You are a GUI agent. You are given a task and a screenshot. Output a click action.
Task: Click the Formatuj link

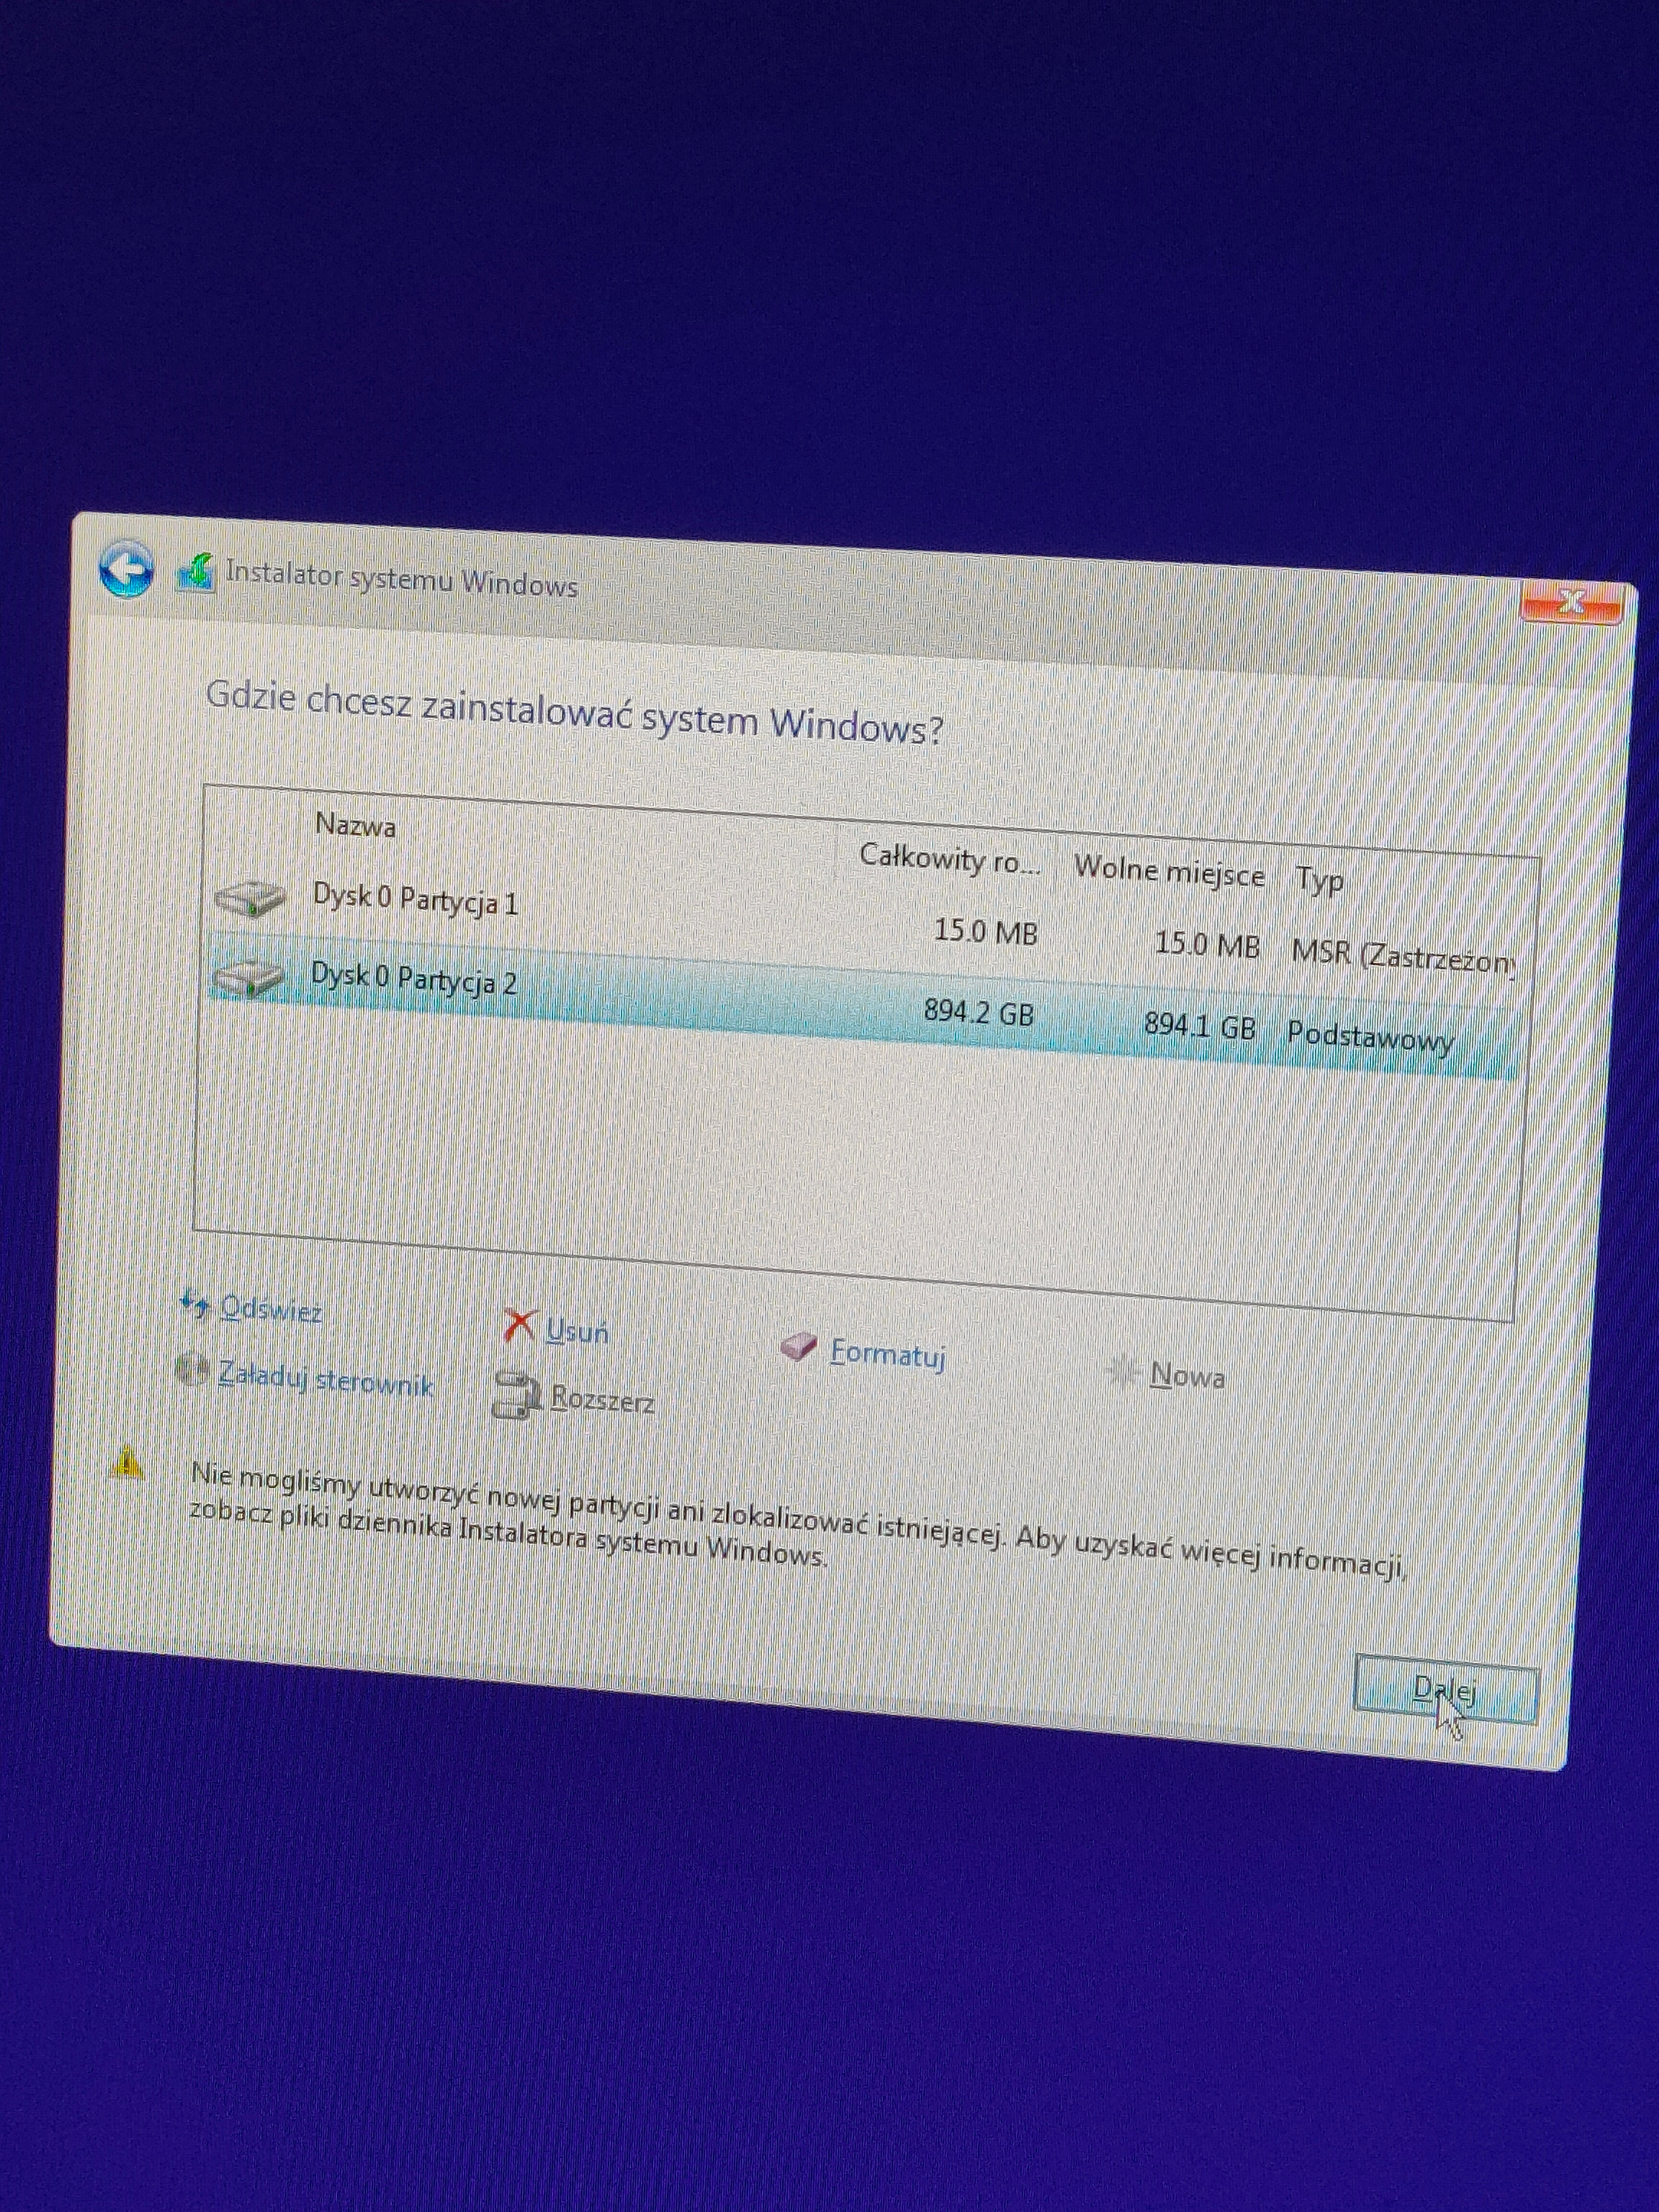(887, 1354)
